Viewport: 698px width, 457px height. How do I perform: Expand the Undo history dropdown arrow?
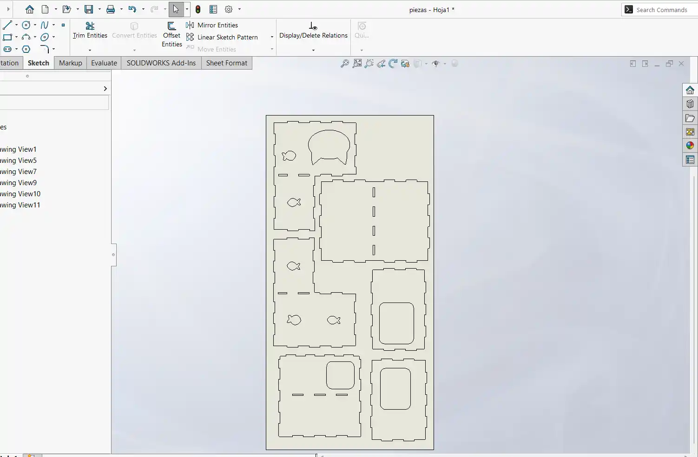[143, 9]
